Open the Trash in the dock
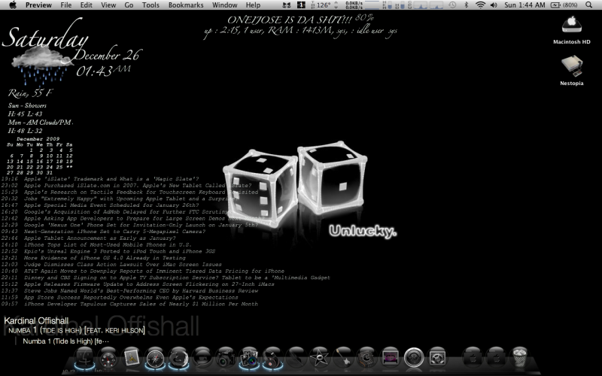Screen dimensions: 602x376 519,358
